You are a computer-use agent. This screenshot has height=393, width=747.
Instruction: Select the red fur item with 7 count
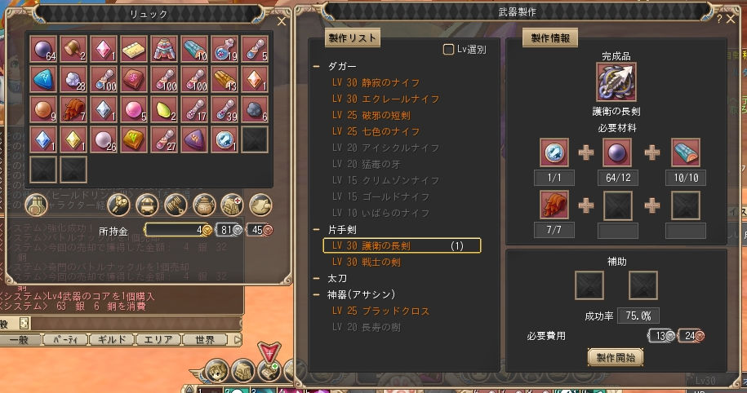click(x=73, y=109)
